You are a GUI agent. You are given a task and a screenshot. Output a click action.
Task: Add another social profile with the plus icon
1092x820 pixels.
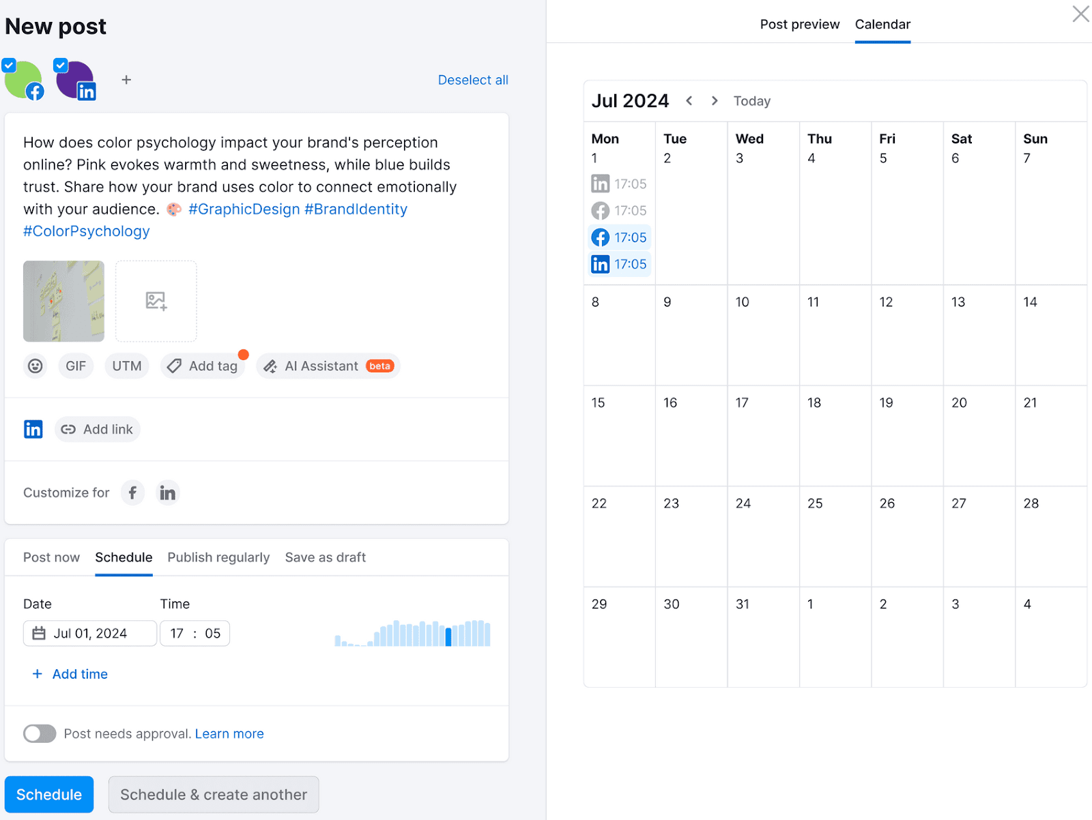coord(126,80)
